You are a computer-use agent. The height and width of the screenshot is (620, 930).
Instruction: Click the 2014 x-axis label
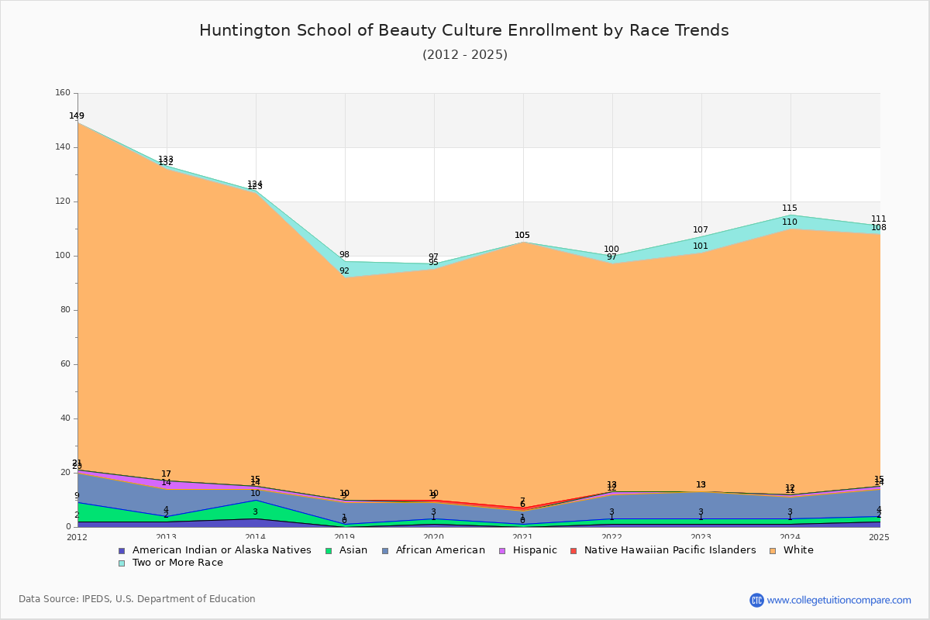[256, 536]
